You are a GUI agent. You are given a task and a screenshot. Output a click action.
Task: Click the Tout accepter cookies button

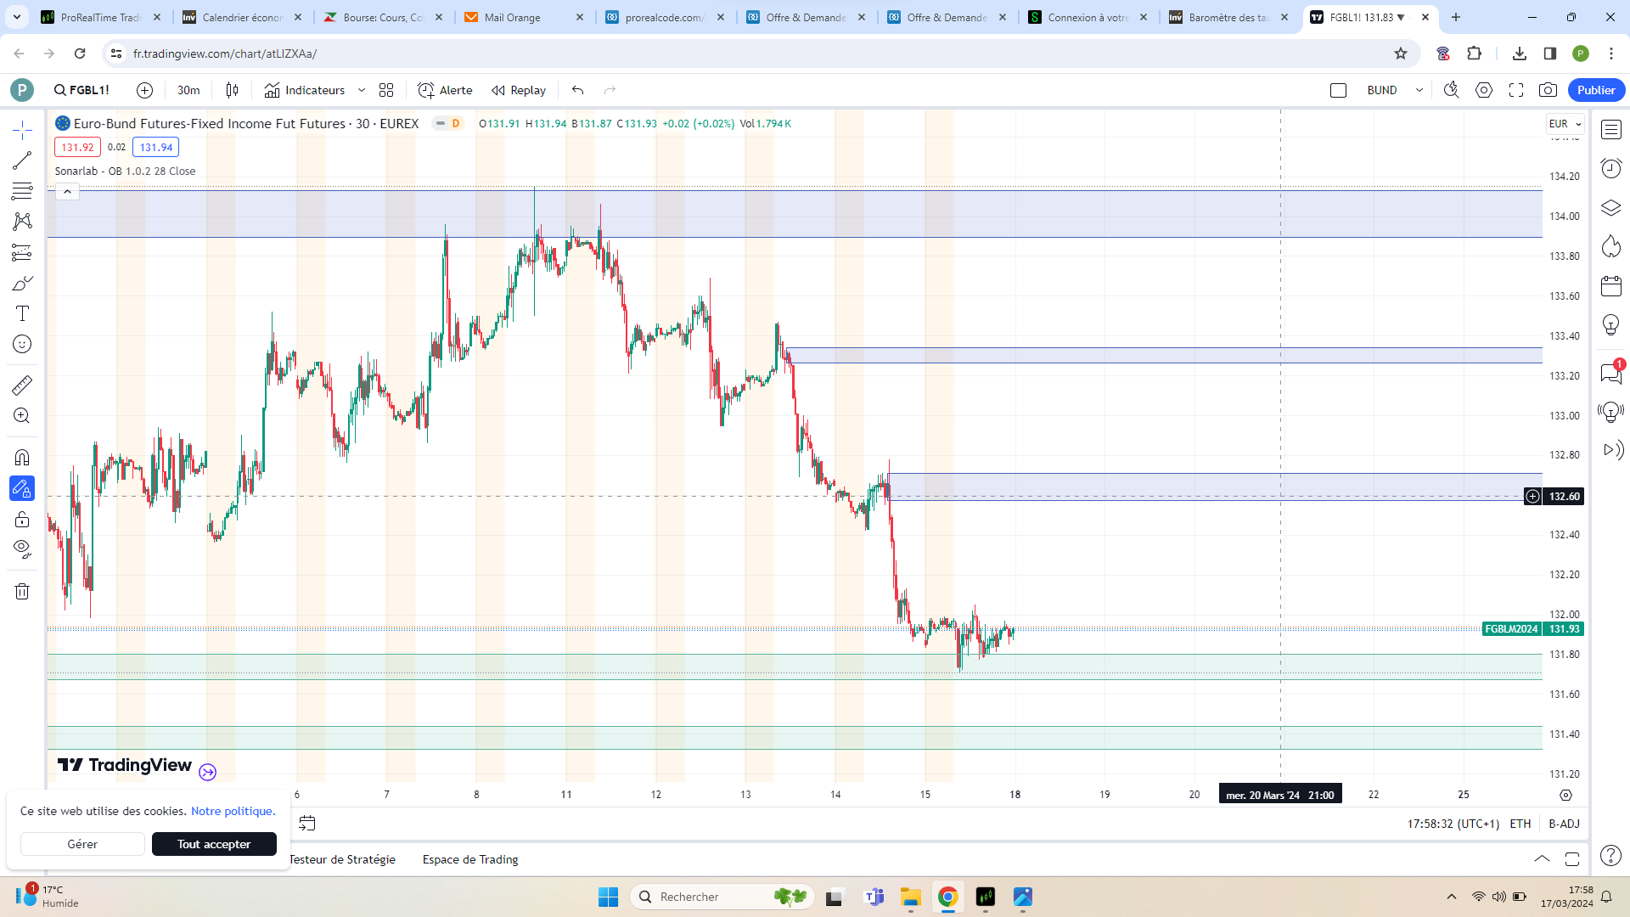point(214,844)
